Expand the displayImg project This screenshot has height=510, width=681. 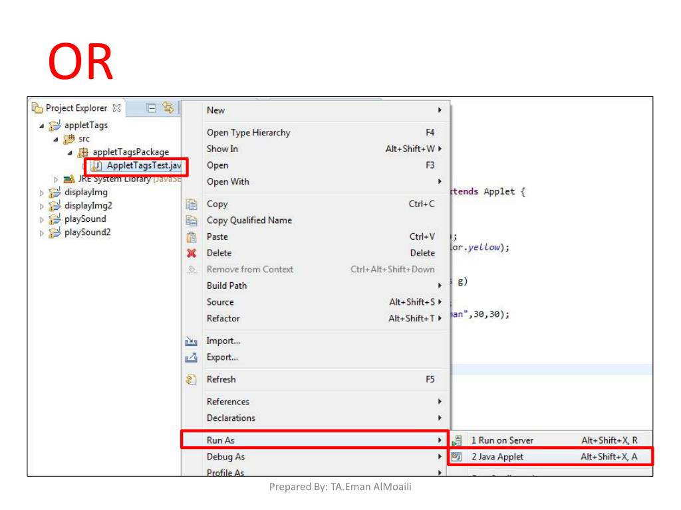pos(42,193)
